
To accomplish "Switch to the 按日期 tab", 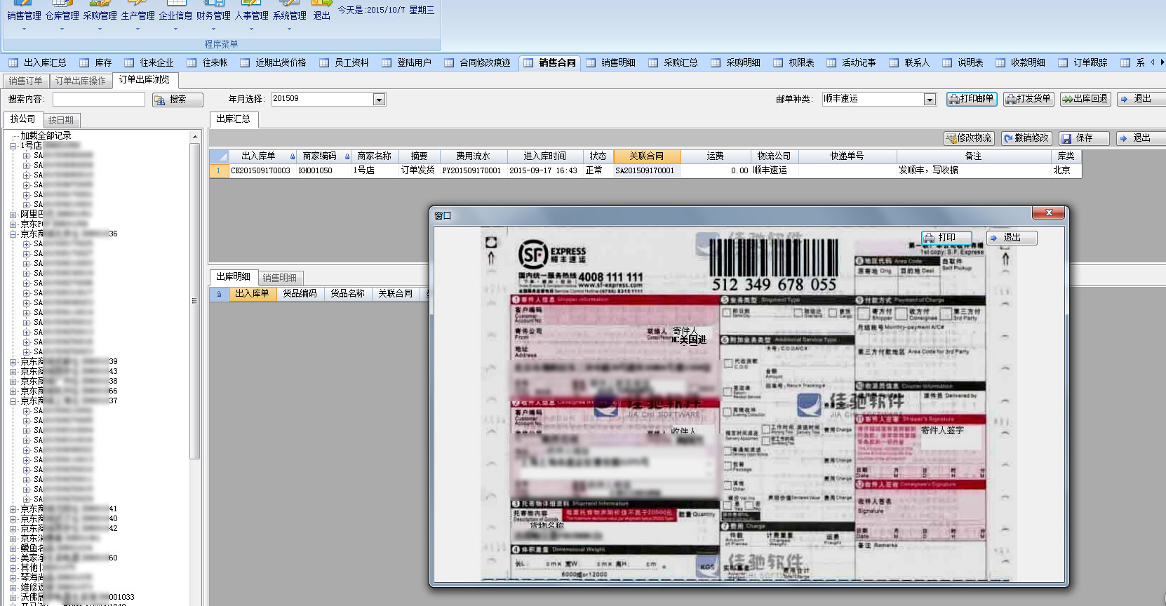I will [x=61, y=120].
